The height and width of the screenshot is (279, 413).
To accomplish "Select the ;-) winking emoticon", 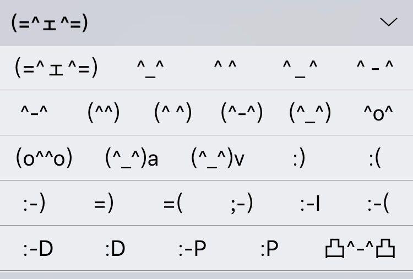I will pyautogui.click(x=242, y=204).
